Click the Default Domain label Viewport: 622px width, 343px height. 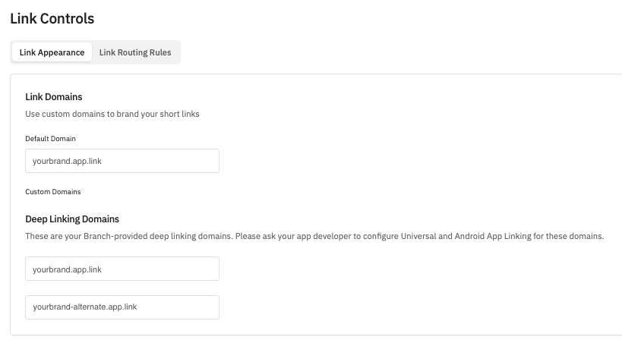tap(50, 139)
